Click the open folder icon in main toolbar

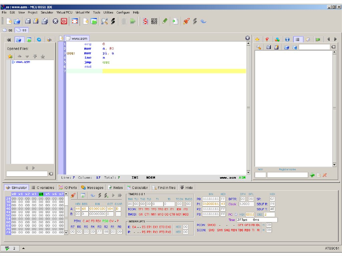tap(17, 21)
